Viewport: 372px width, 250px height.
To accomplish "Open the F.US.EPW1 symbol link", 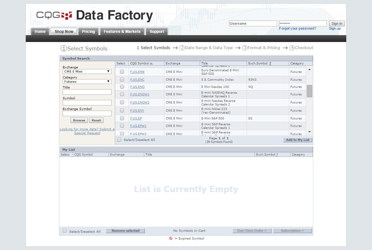I will [138, 126].
